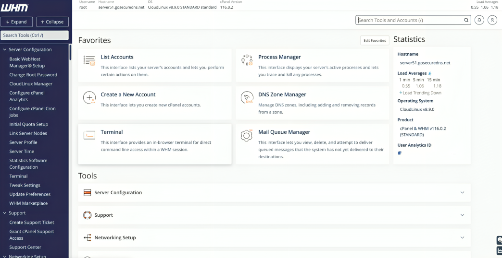Expand the Support tools section chevron
The width and height of the screenshot is (502, 258).
pos(462,215)
